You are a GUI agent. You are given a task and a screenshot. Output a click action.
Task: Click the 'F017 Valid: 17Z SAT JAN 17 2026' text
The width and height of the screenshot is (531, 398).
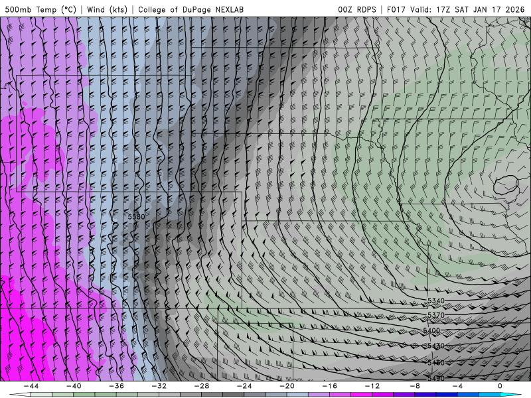(455, 9)
